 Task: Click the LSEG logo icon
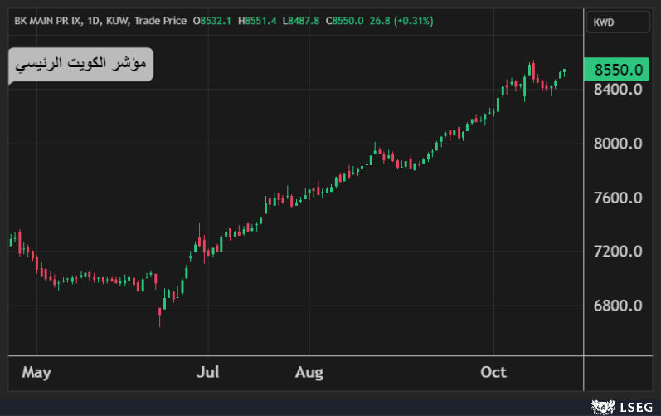tap(603, 406)
